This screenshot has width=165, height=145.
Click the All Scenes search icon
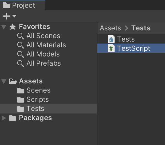click(20, 36)
